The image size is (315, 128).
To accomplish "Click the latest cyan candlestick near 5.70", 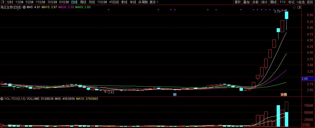I will pos(286,15).
